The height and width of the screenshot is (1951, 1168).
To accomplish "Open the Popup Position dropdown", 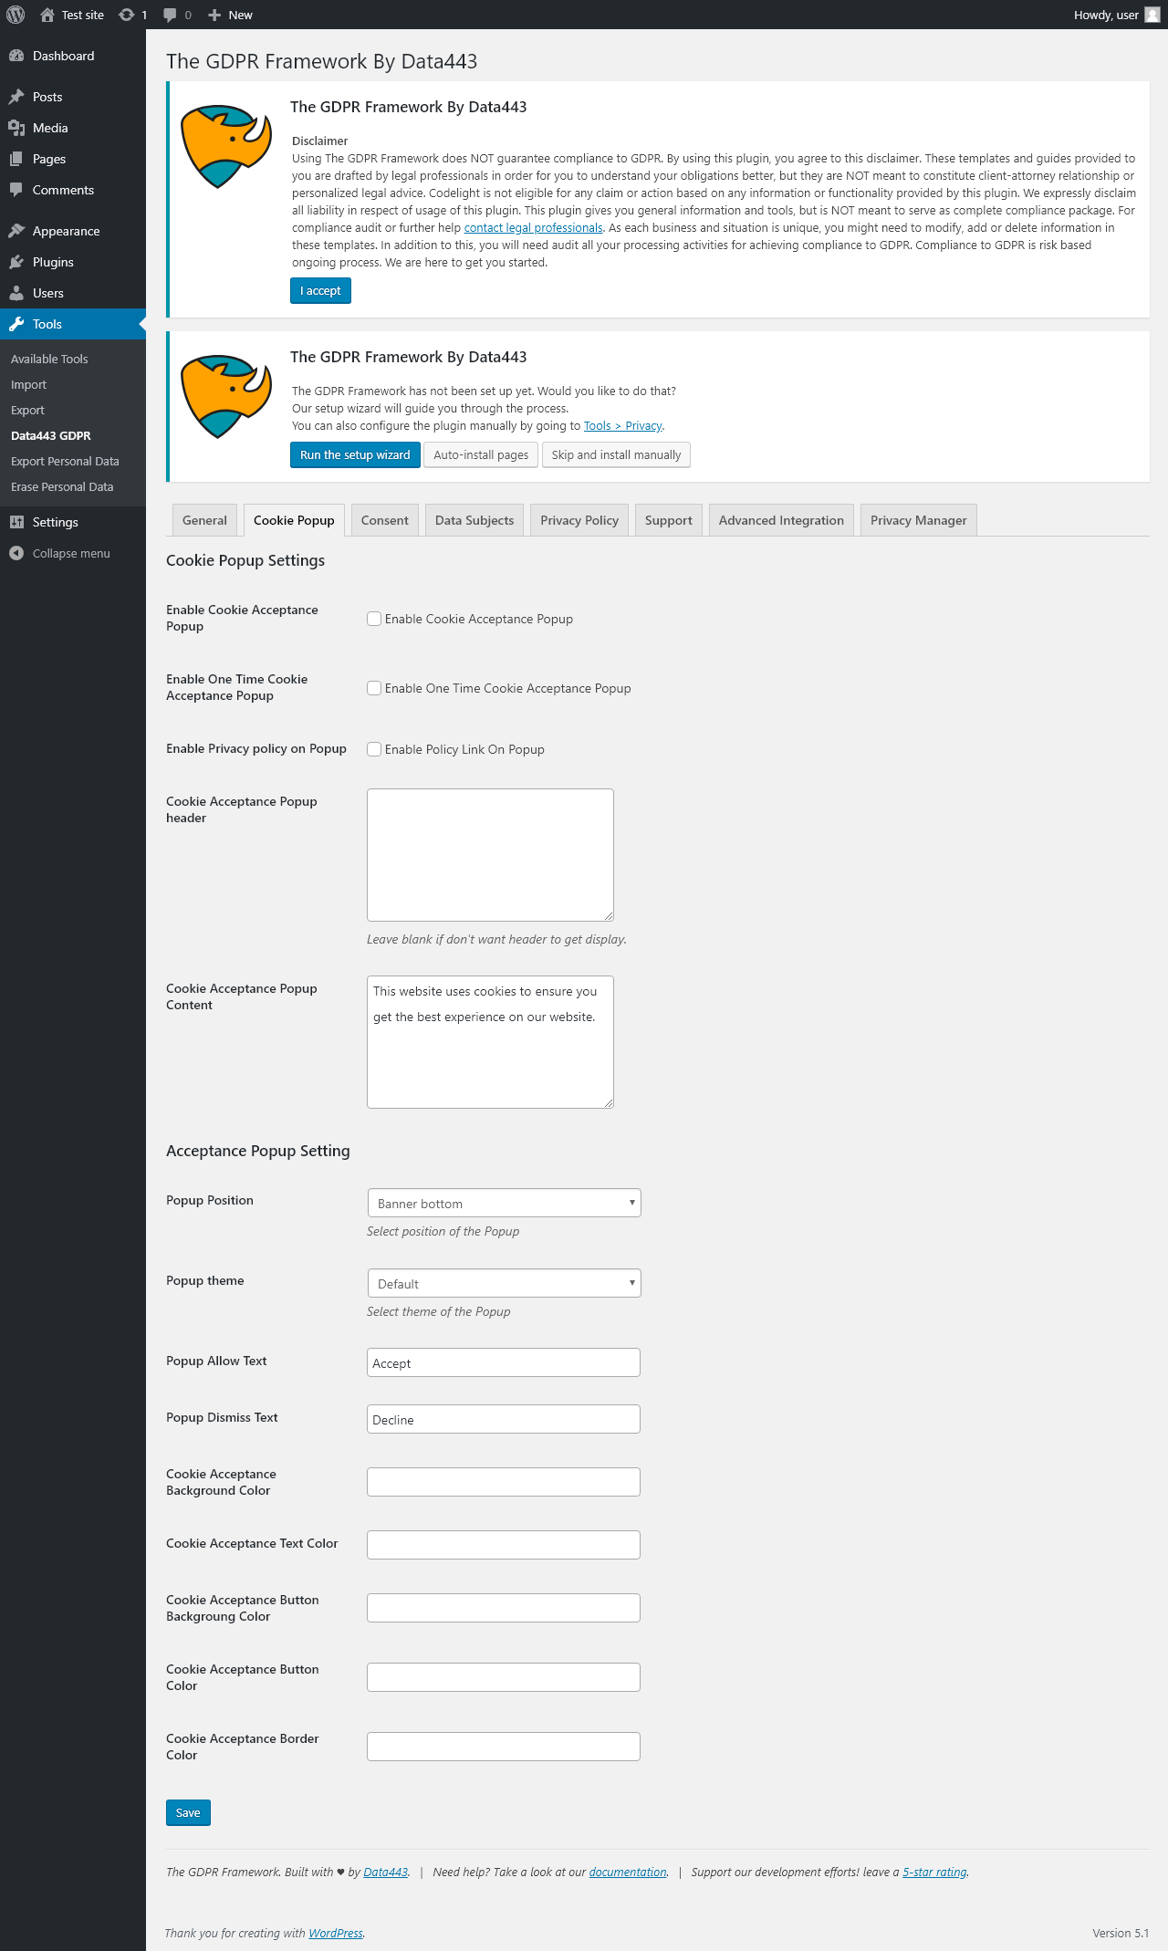I will (504, 1203).
